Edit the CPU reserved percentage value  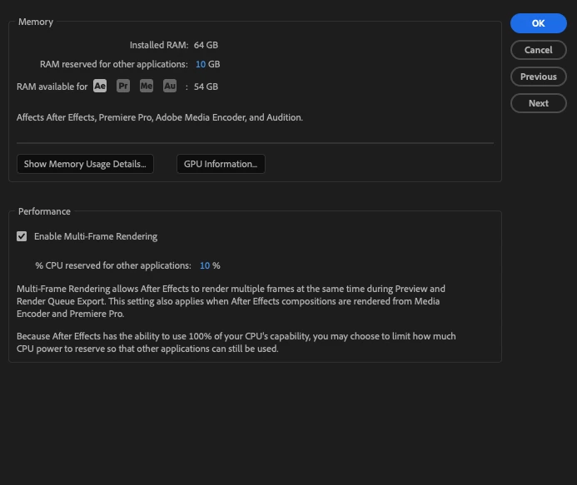[x=205, y=265]
